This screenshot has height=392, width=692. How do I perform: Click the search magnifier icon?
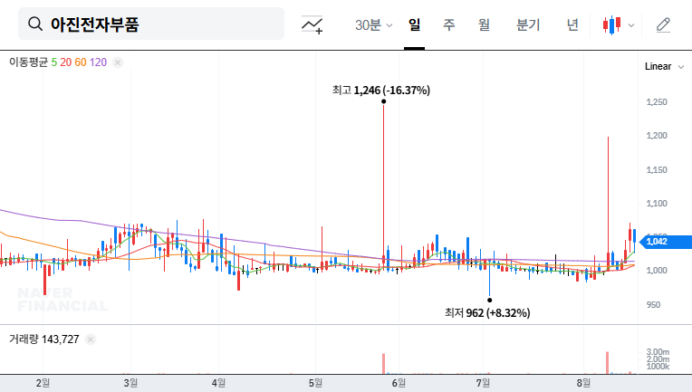(x=35, y=24)
